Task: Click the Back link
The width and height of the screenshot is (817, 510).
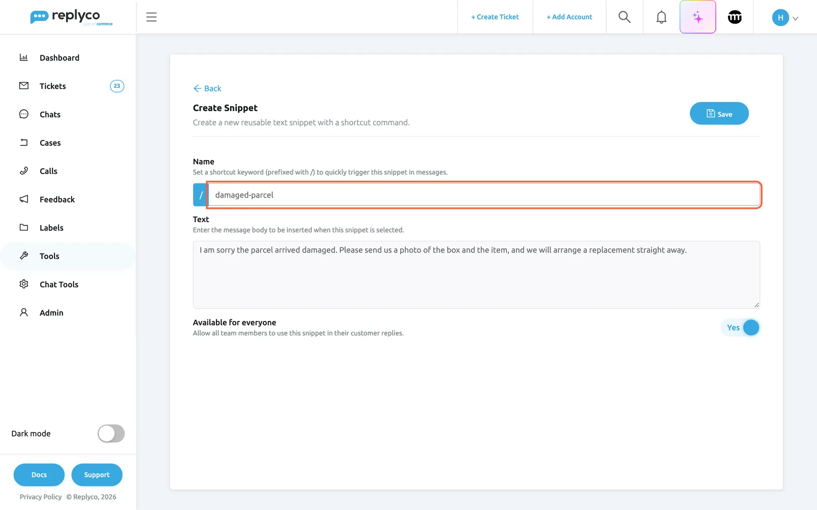Action: click(x=207, y=88)
